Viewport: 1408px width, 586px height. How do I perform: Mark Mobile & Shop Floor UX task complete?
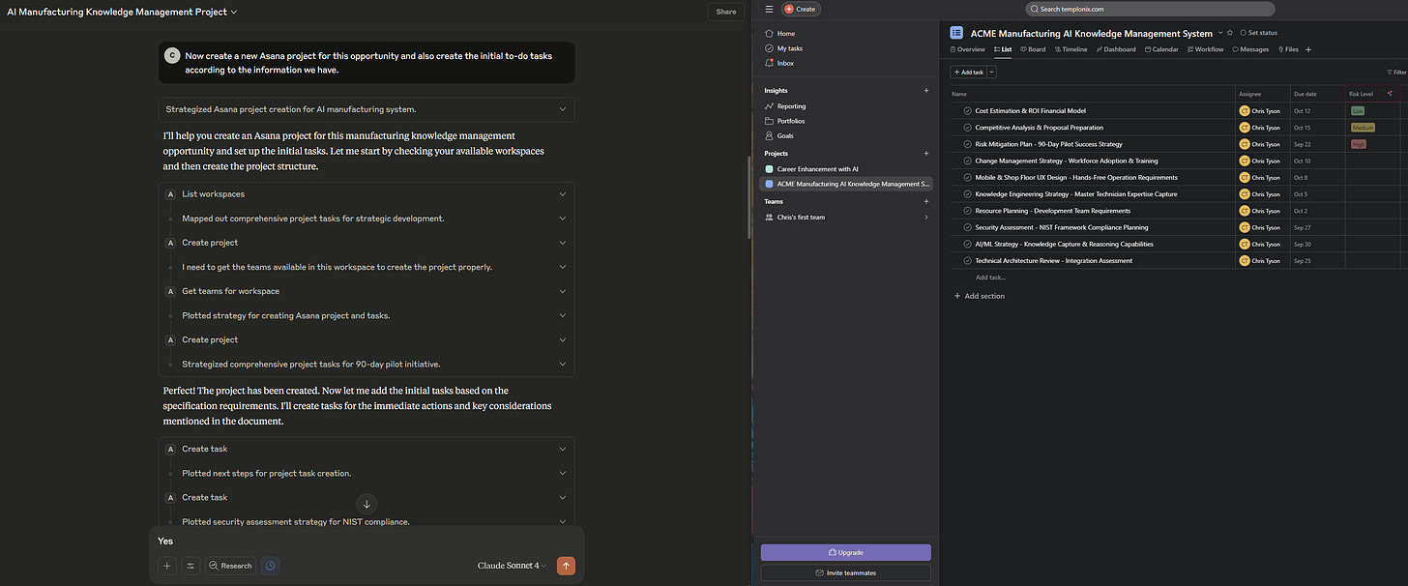pyautogui.click(x=967, y=177)
